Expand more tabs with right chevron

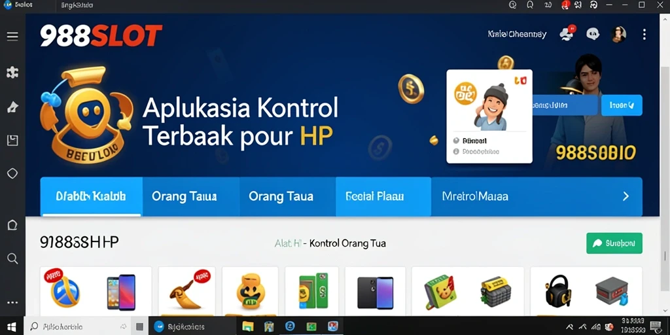pyautogui.click(x=626, y=196)
